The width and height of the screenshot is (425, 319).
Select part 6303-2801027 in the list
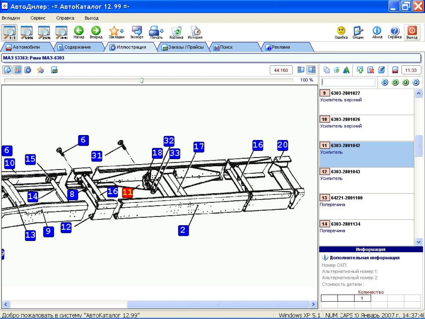click(366, 102)
